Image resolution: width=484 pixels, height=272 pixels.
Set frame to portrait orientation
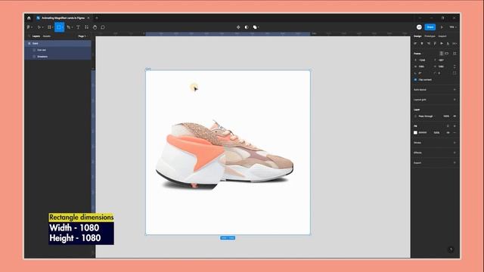442,54
